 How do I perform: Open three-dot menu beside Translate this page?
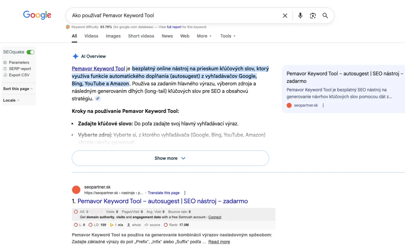click(185, 193)
